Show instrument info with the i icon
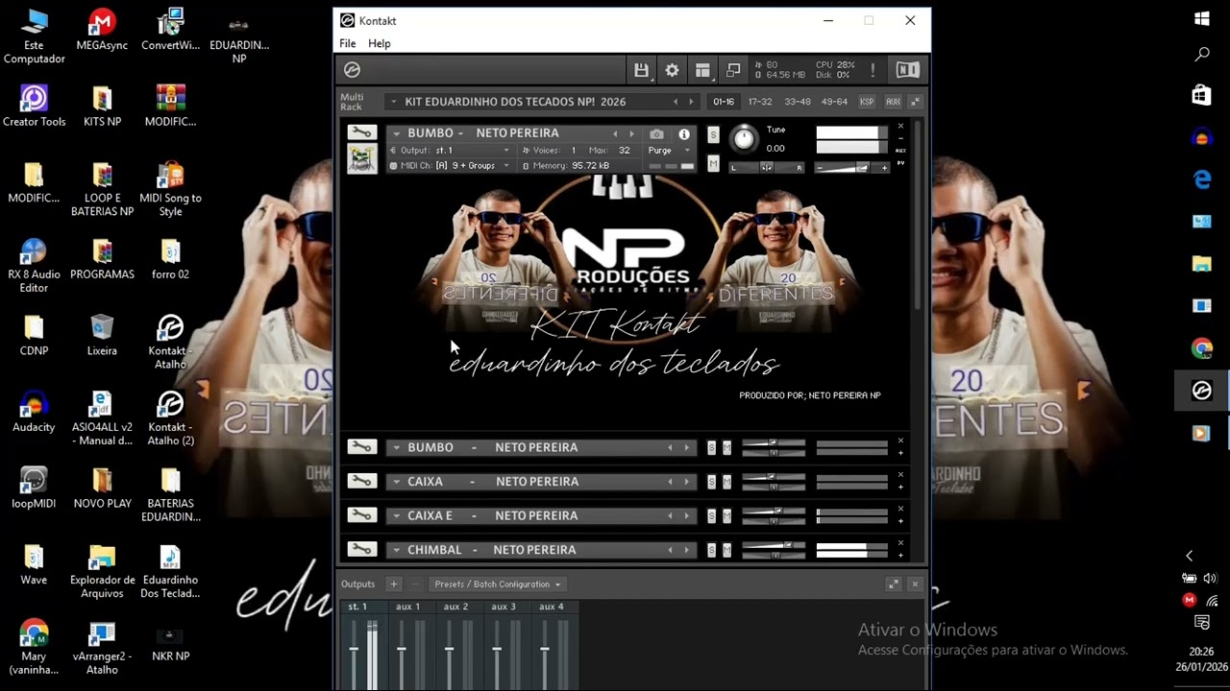Viewport: 1230px width, 691px height. (684, 134)
